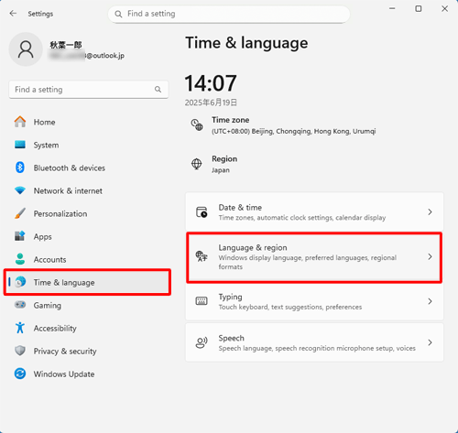Click the Gaming controller icon

coord(20,305)
